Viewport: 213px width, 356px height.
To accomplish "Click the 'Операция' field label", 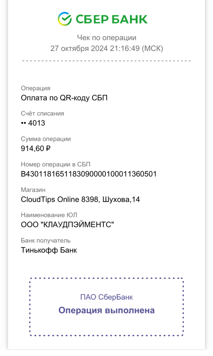I will (35, 88).
